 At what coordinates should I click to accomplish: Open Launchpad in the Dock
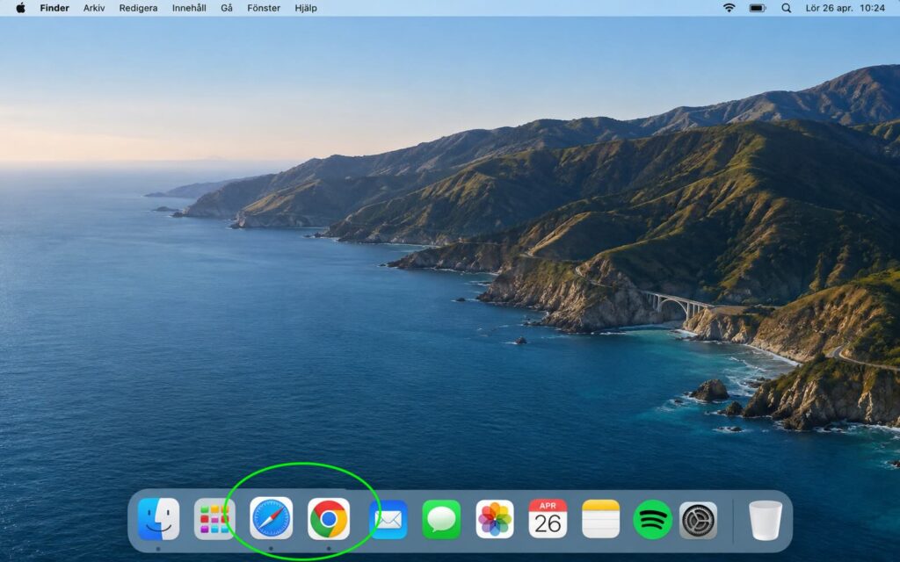pos(214,520)
